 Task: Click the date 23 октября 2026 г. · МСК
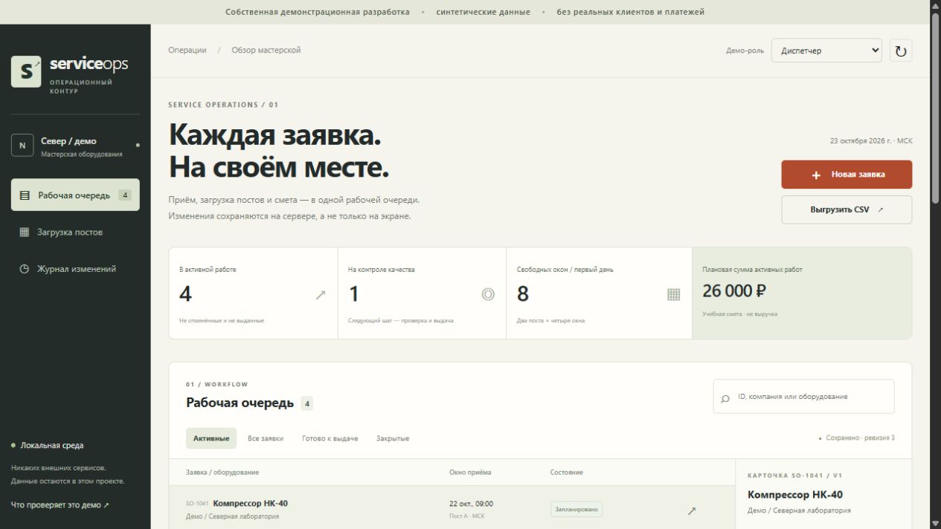tap(871, 140)
